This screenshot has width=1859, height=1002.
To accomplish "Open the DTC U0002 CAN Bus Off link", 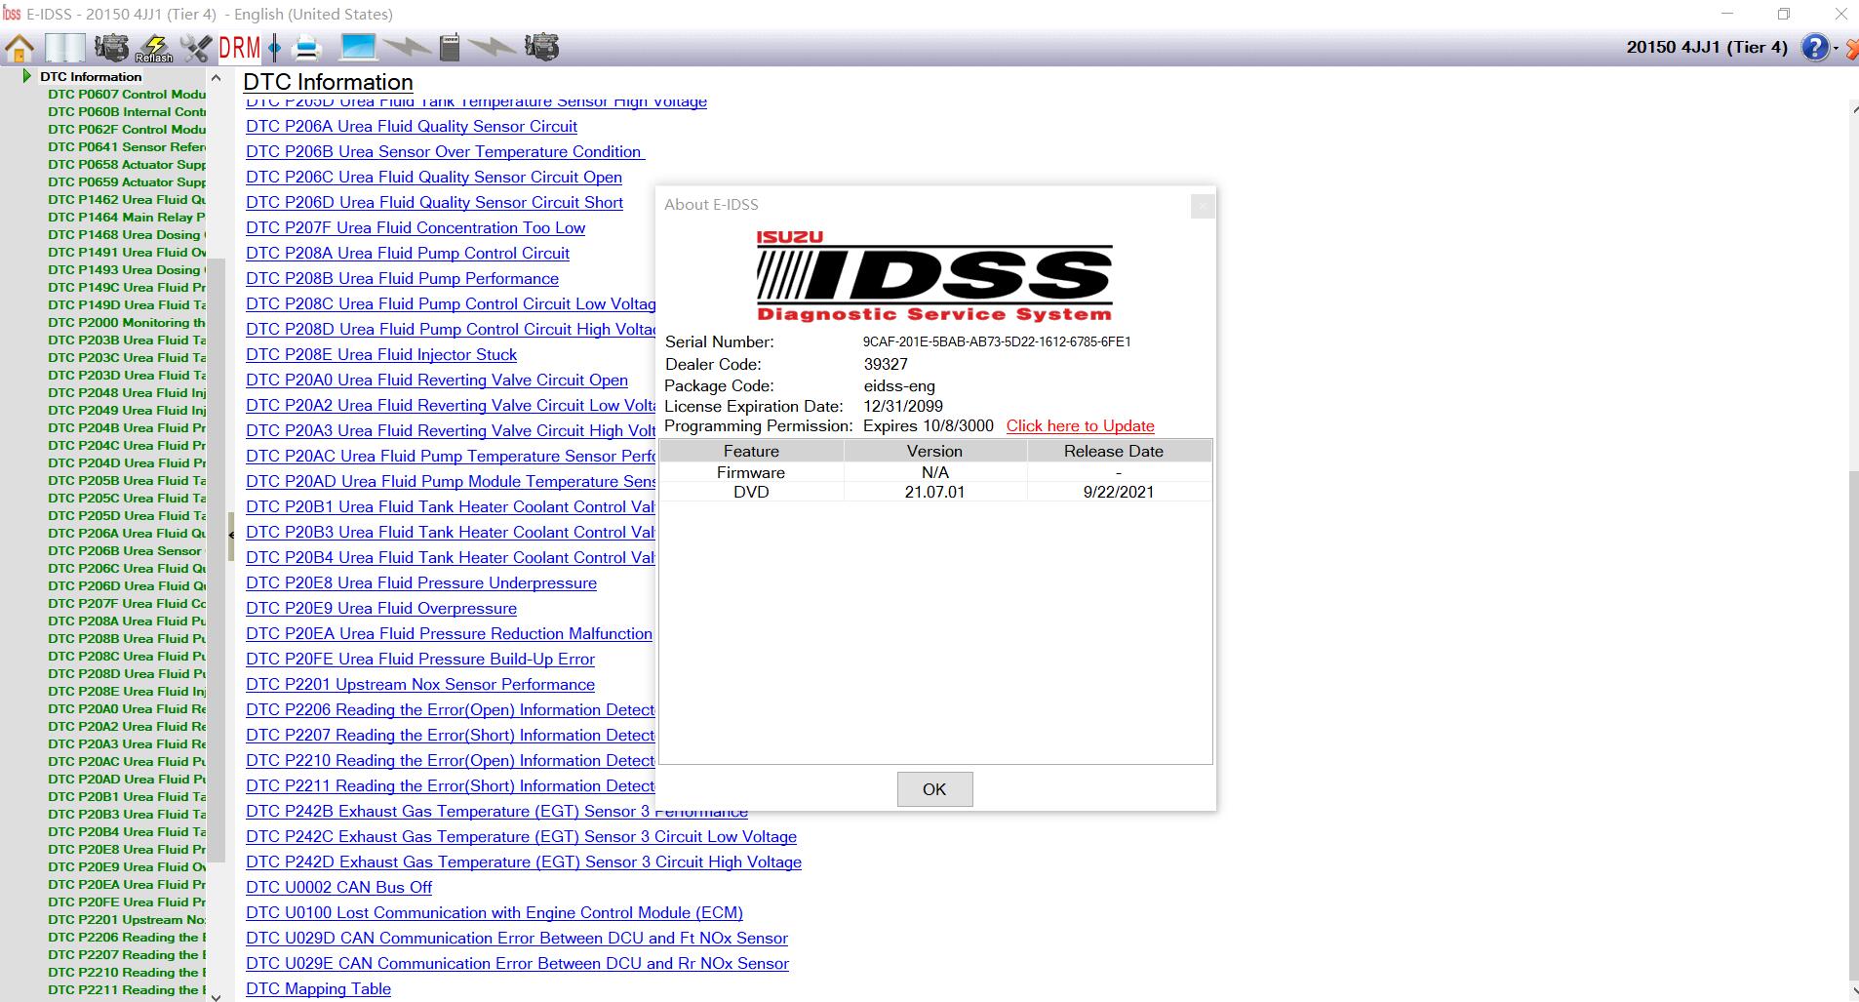I will 339,887.
